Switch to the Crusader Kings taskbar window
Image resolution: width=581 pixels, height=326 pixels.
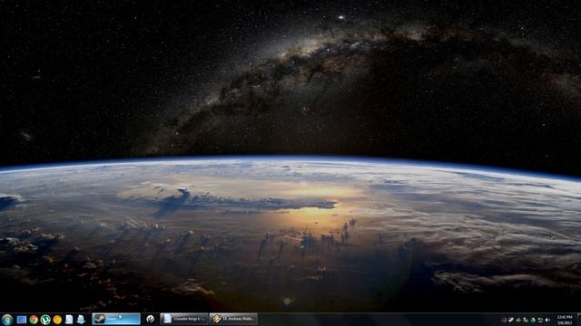coord(184,319)
